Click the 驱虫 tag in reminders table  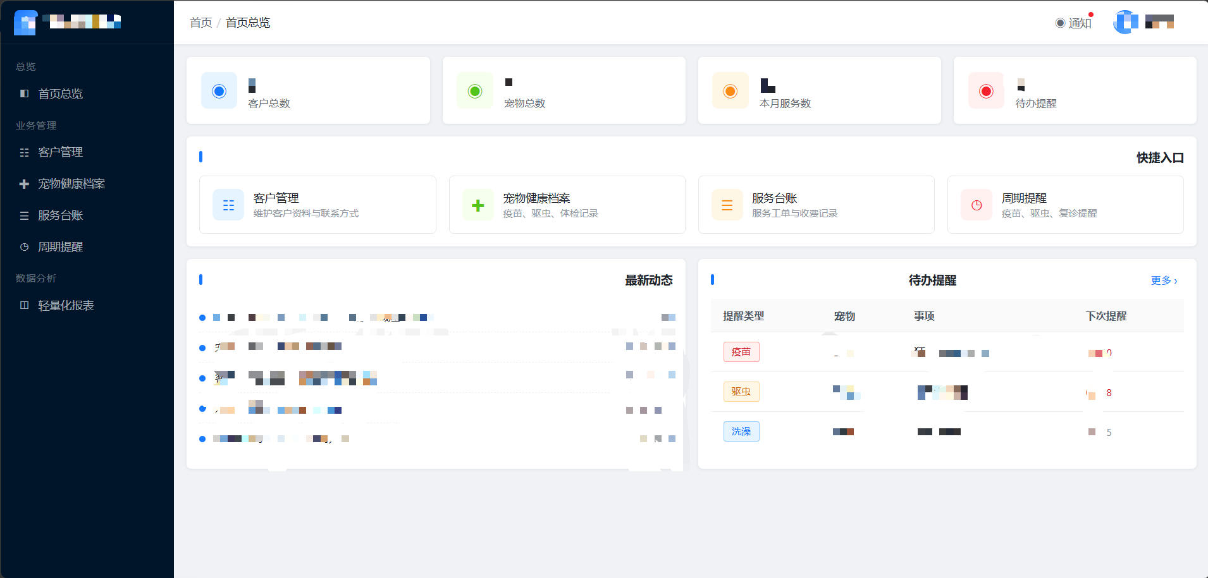[x=741, y=392]
